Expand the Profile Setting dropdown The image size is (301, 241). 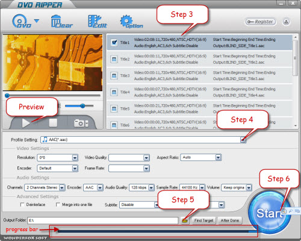click(x=243, y=140)
